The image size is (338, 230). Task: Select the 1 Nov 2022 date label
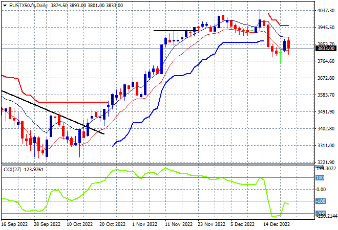point(144,224)
